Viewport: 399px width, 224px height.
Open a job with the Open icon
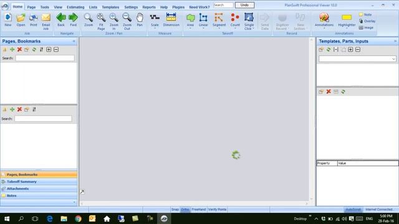coord(21,20)
